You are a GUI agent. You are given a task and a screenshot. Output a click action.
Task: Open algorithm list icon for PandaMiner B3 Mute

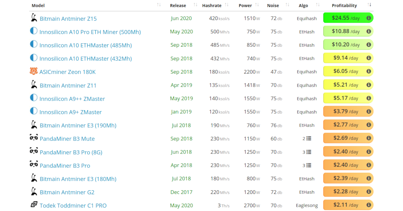[x=309, y=139]
